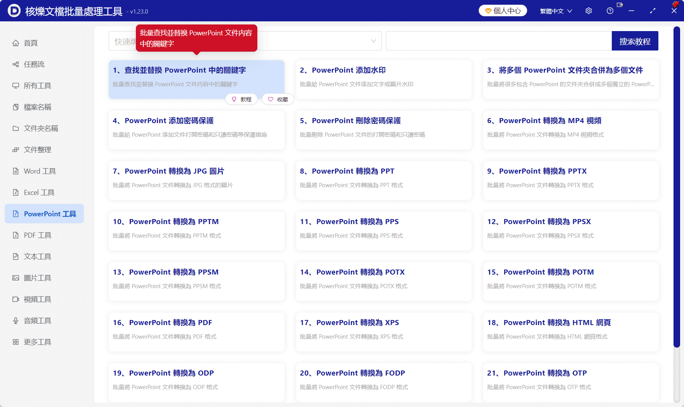The width and height of the screenshot is (684, 407).
Task: Open the 首頁 page
Action: tap(44, 43)
